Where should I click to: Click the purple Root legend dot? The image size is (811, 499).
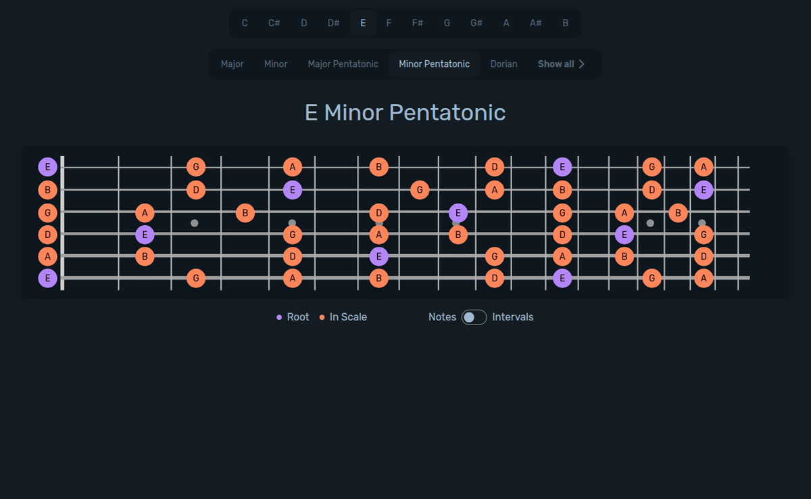279,316
